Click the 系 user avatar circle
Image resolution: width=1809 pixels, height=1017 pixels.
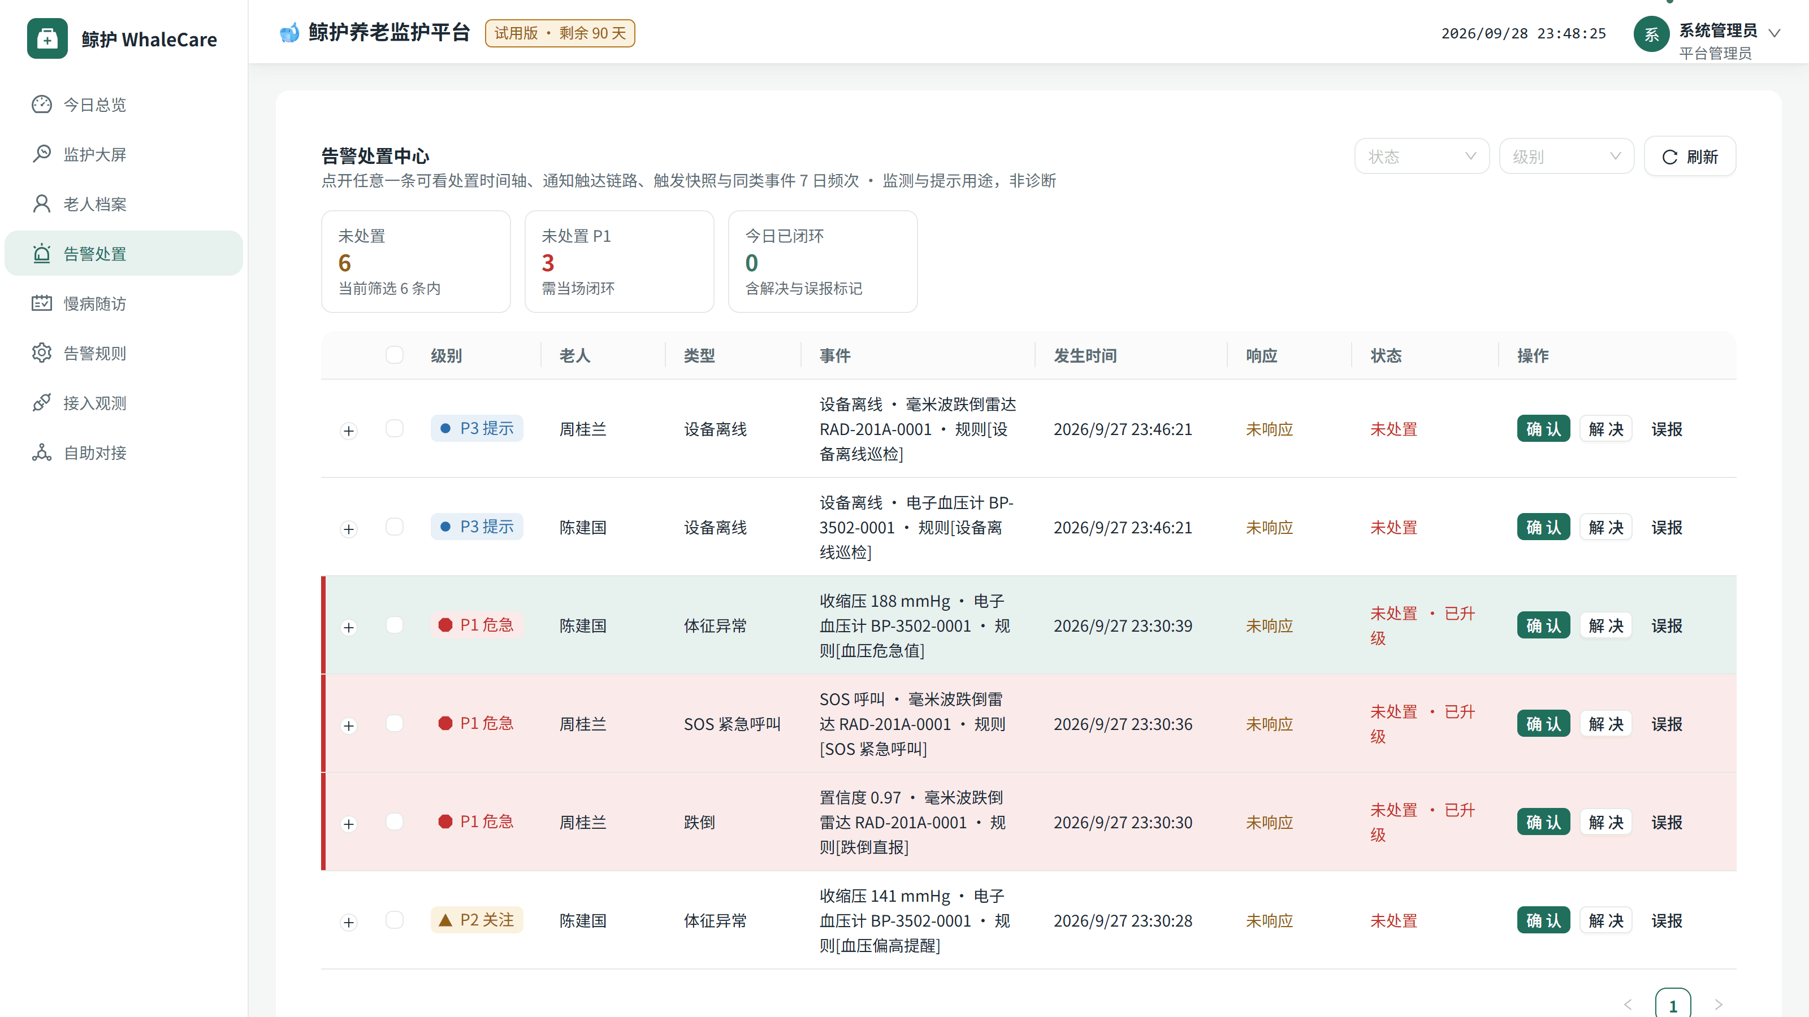pos(1651,34)
